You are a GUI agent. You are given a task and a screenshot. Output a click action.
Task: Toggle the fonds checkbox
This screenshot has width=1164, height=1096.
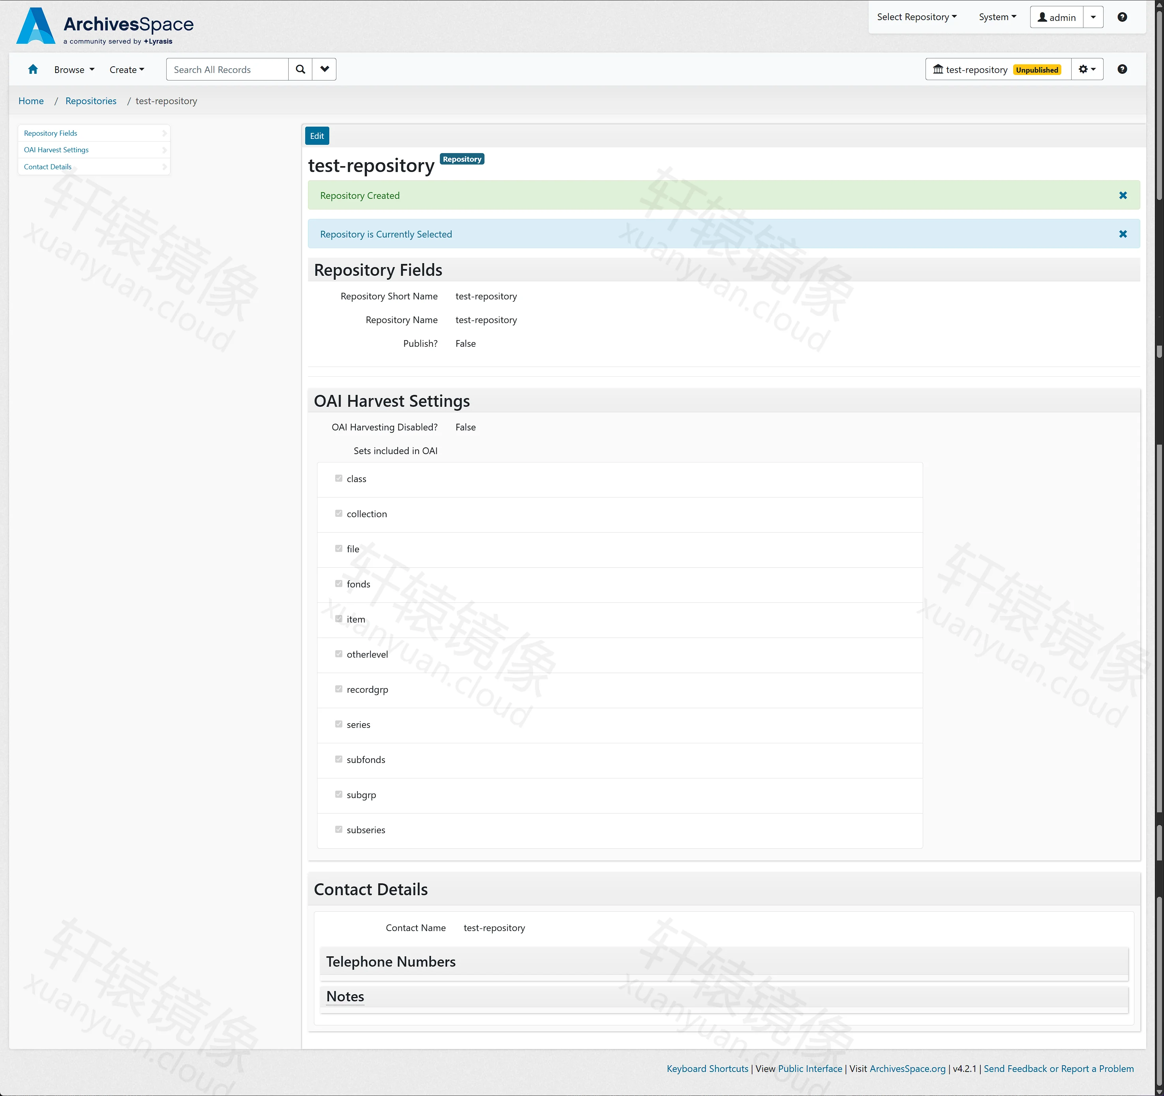point(338,584)
